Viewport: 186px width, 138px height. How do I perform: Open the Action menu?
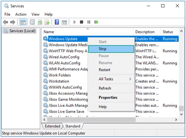point(21,14)
